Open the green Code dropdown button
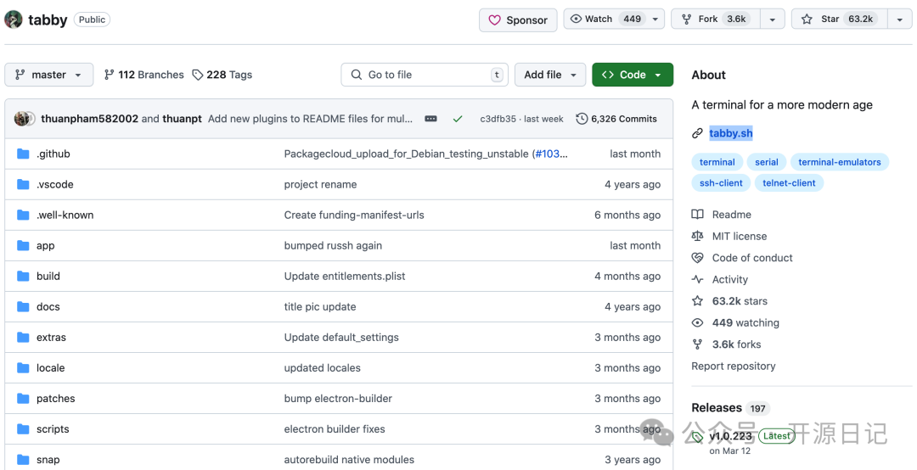The image size is (917, 470). (633, 75)
